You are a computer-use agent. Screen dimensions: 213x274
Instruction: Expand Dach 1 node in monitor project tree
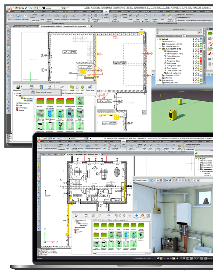pos(160,42)
